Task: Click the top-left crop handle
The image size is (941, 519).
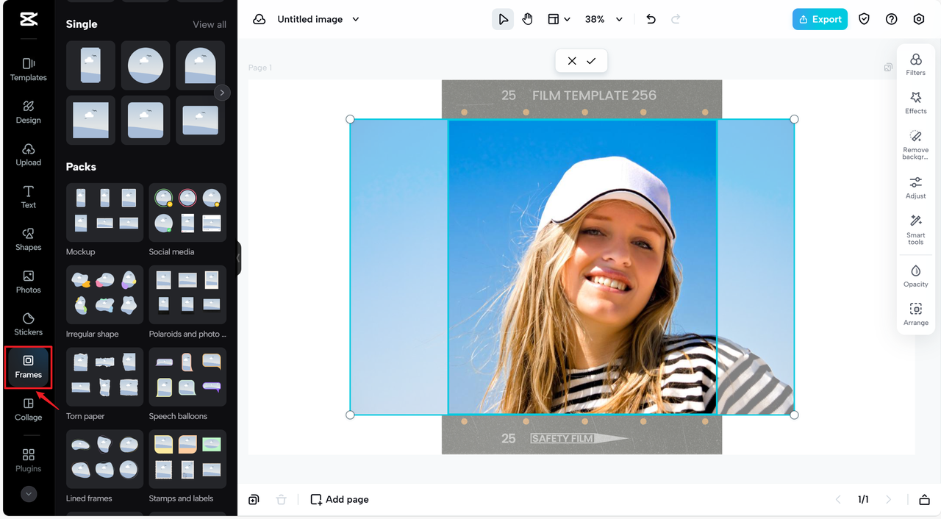Action: tap(350, 119)
